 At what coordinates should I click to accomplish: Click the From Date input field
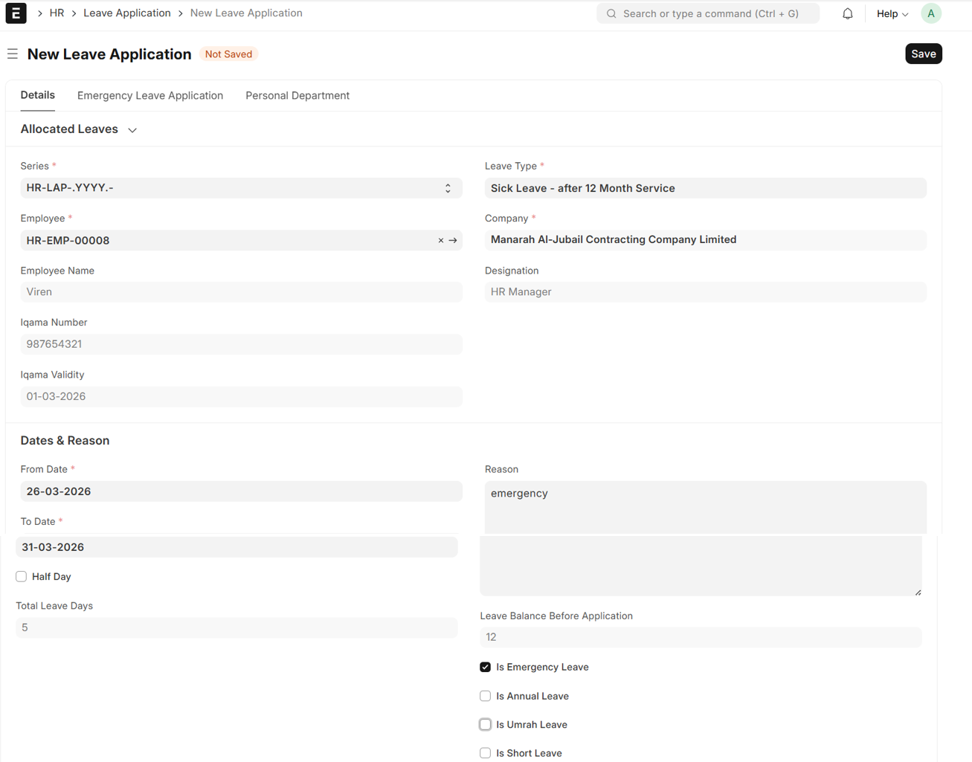tap(241, 491)
